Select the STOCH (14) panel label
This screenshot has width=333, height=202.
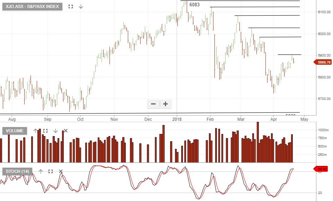click(17, 171)
